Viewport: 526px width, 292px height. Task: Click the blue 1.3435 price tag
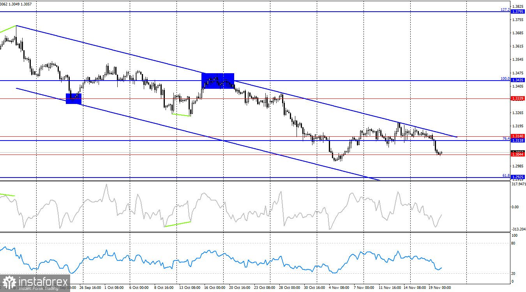(x=518, y=79)
